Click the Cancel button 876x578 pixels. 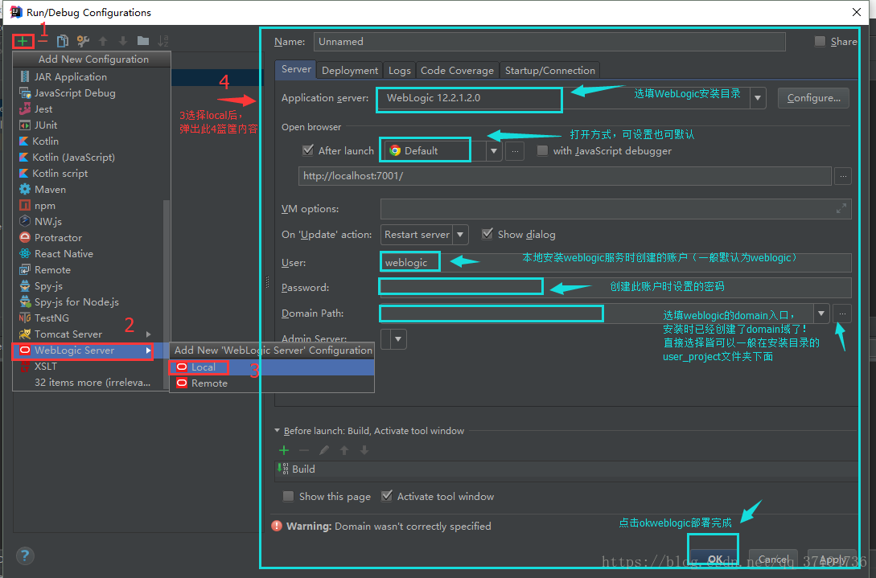tap(773, 559)
